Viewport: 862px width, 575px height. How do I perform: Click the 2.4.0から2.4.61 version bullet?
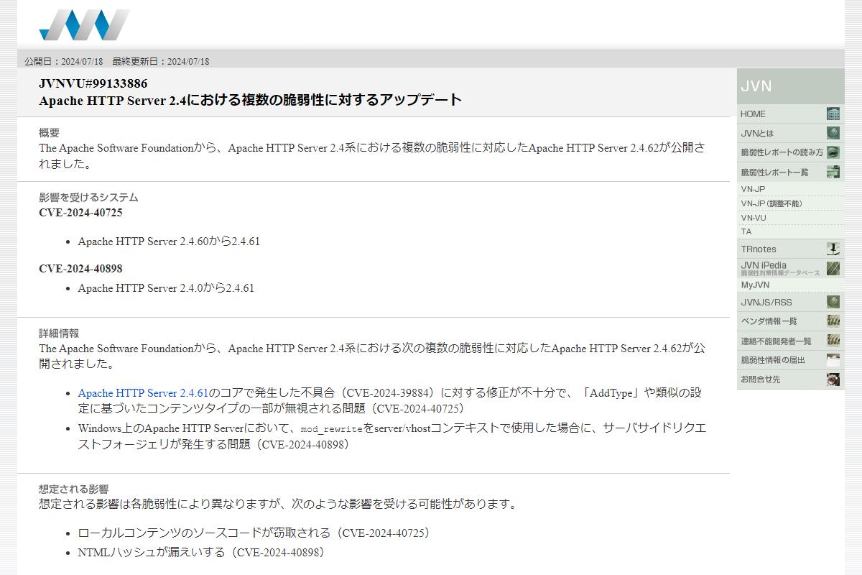[x=166, y=288]
